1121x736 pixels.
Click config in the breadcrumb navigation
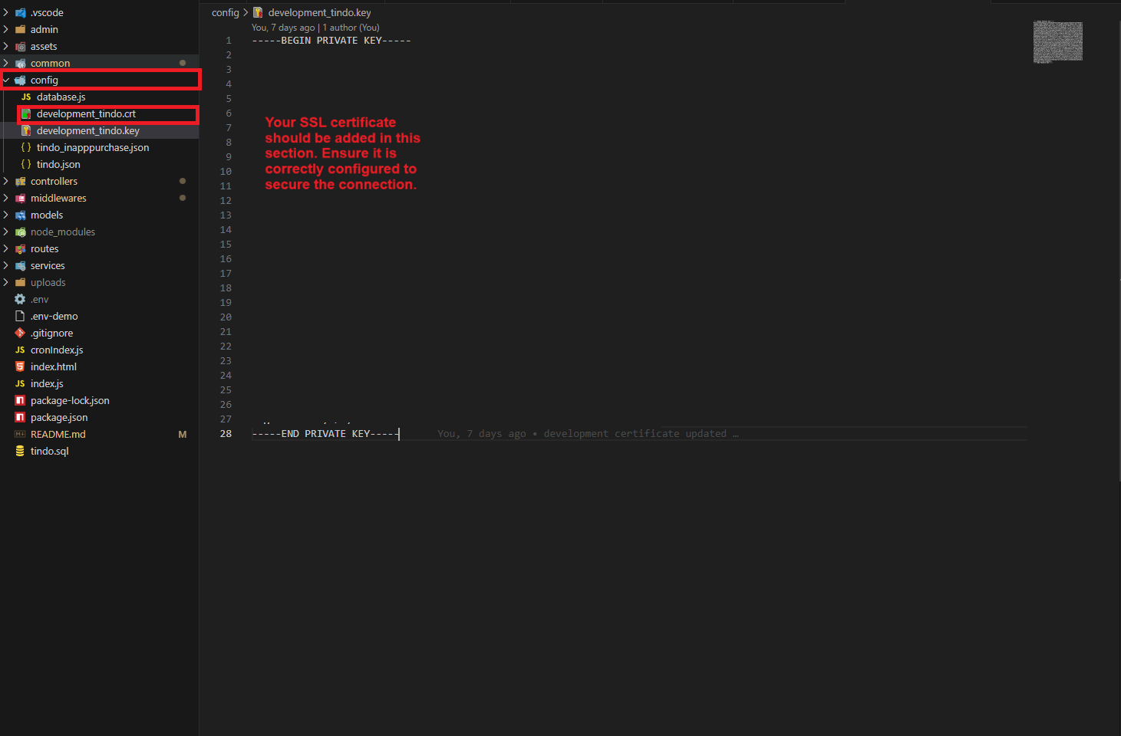(225, 12)
